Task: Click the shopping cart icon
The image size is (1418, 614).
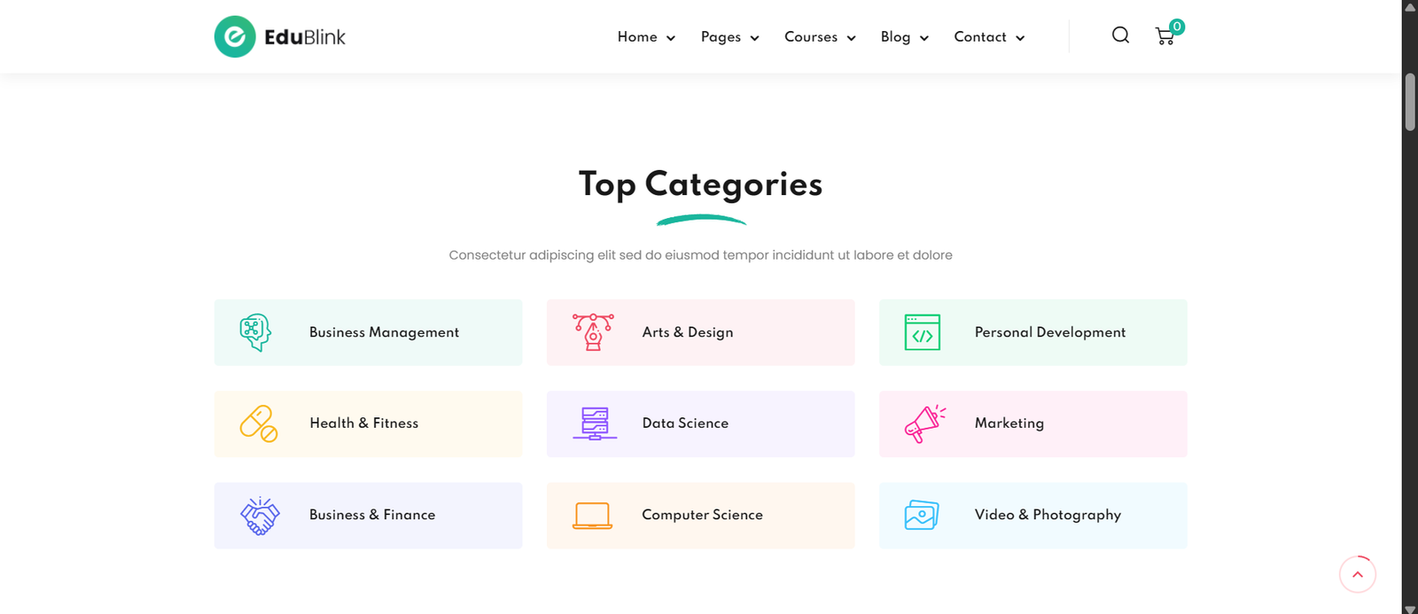Action: pos(1165,36)
